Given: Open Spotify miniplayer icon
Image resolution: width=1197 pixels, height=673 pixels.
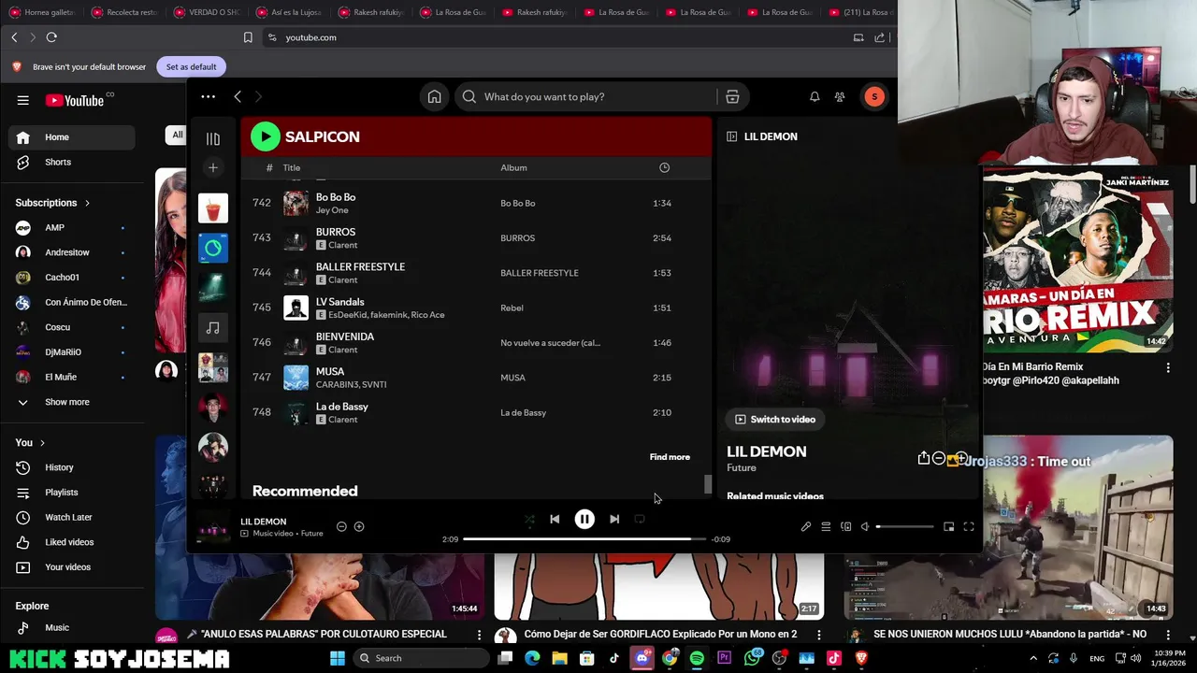Looking at the screenshot, I should click(x=948, y=526).
